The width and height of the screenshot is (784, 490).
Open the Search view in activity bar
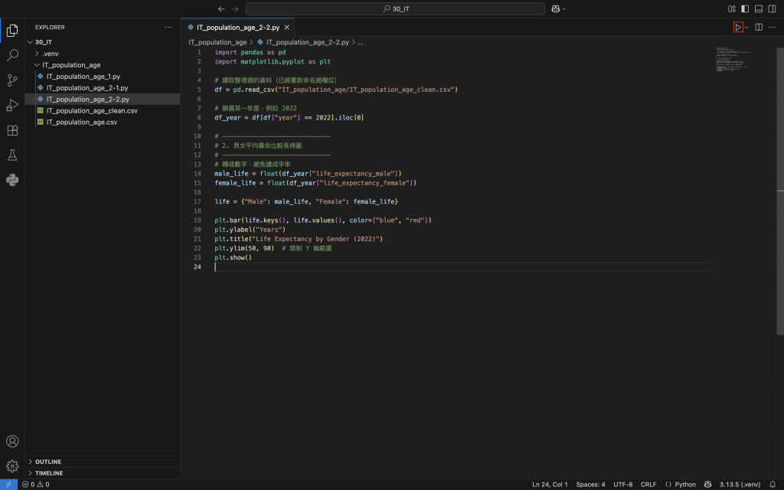click(12, 55)
